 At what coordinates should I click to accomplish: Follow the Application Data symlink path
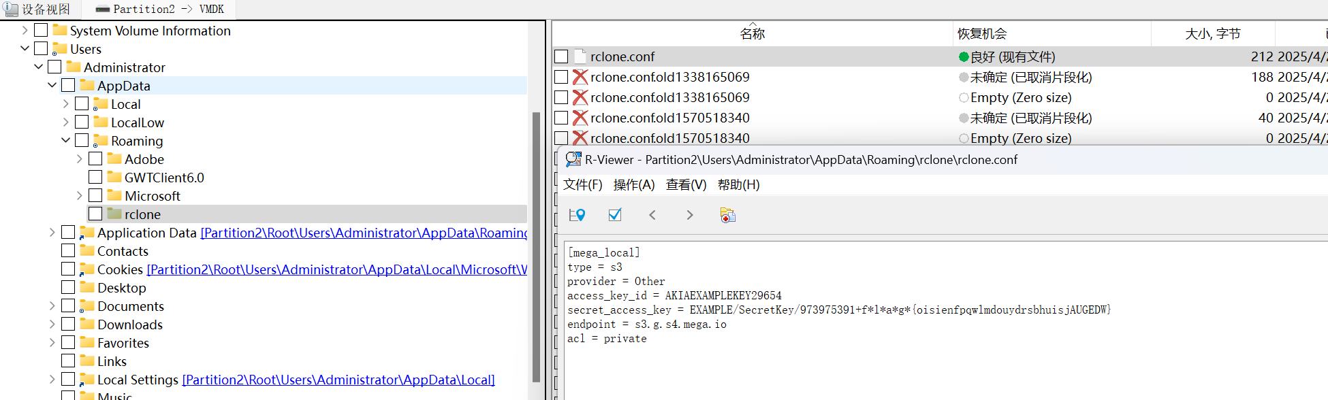(364, 233)
